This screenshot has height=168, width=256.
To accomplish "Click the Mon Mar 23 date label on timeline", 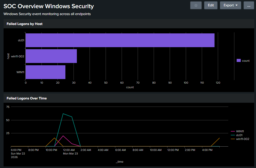I will [x=70, y=153].
